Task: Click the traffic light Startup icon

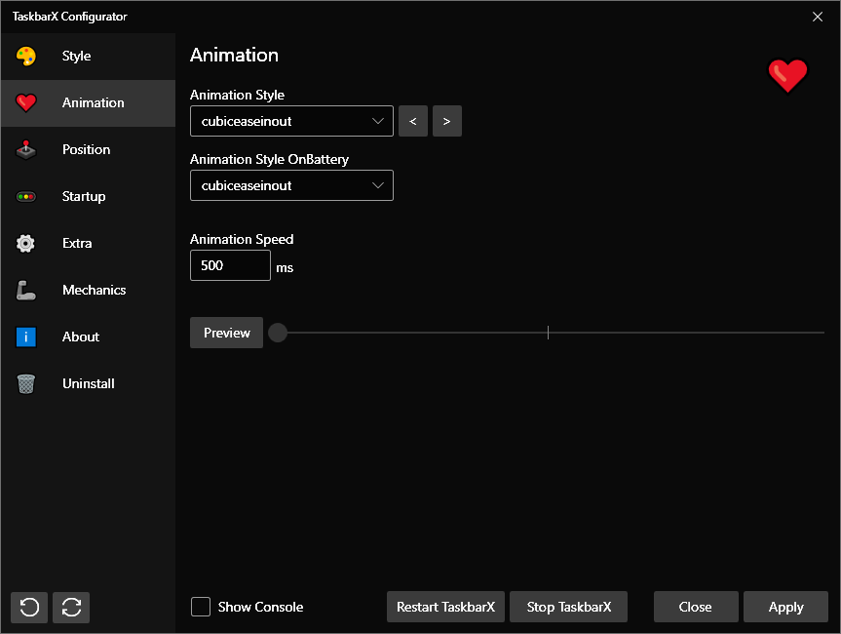Action: pyautogui.click(x=26, y=197)
